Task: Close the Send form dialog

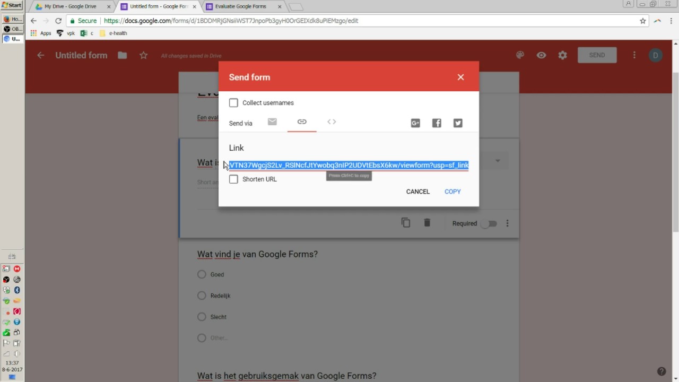Action: click(x=460, y=77)
